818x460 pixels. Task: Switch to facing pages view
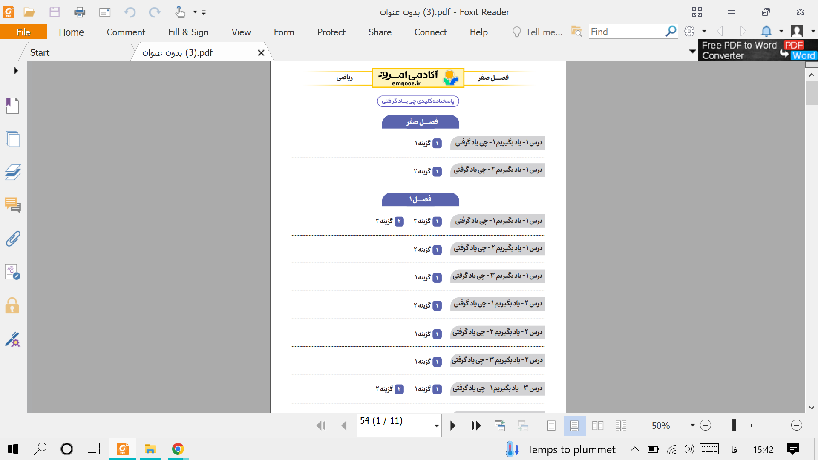pyautogui.click(x=598, y=425)
